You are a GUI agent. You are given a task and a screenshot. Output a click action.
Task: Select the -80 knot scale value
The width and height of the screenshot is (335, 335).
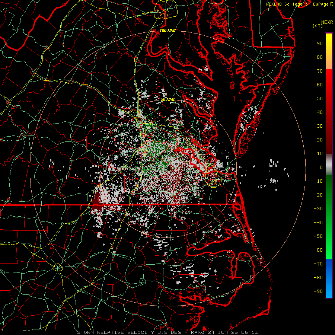pos(318,278)
